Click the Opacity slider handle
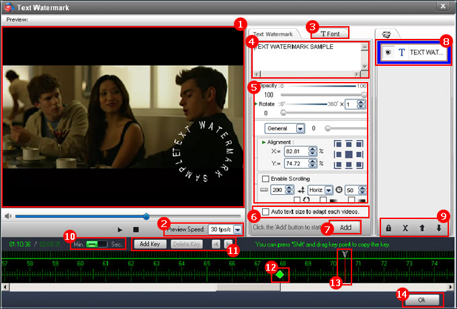457x309 pixels. (x=364, y=95)
